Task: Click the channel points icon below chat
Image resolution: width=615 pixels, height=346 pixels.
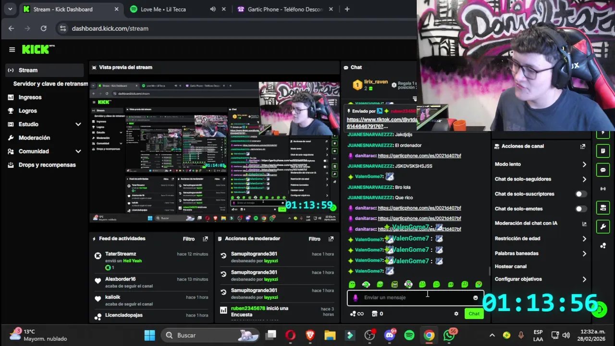Action: (x=357, y=314)
